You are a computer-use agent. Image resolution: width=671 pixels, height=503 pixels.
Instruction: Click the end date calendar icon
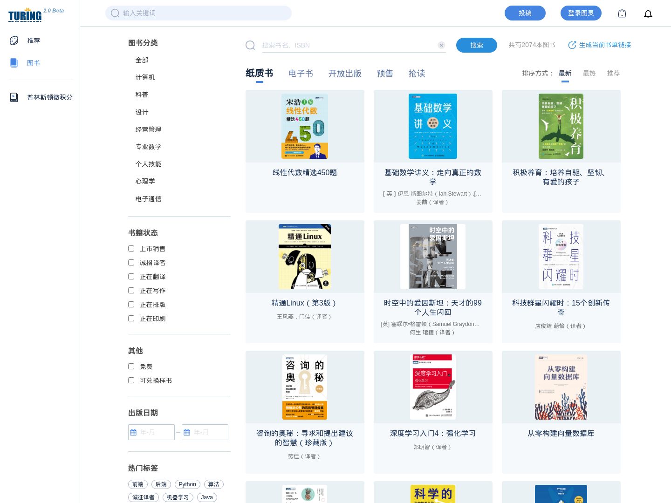coord(187,432)
